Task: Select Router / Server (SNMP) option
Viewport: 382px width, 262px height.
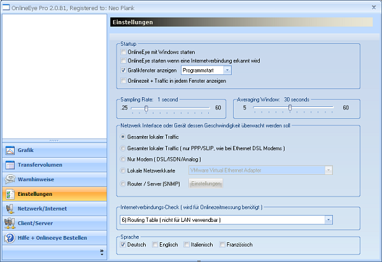Action: [x=123, y=184]
